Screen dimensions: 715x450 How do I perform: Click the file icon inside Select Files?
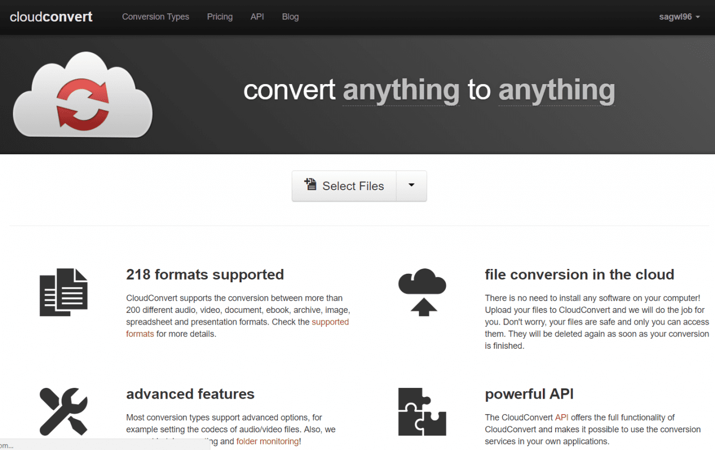311,185
